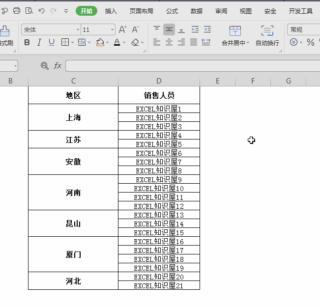Go to the 数据 tab
Image resolution: width=320 pixels, height=307 pixels.
click(197, 11)
